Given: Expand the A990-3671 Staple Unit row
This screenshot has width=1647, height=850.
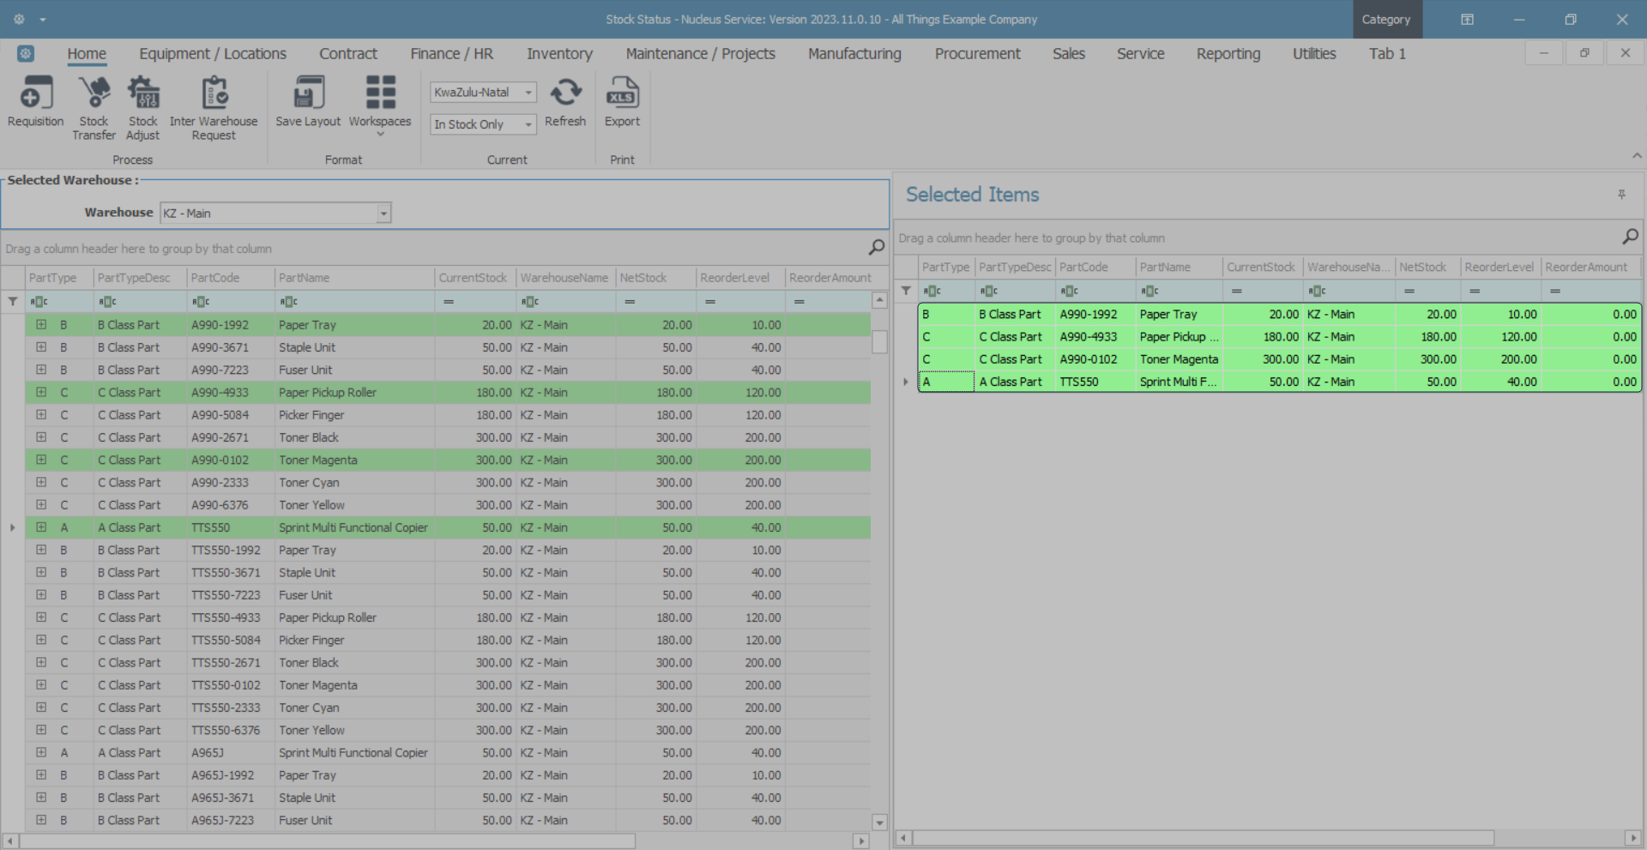Looking at the screenshot, I should [40, 347].
